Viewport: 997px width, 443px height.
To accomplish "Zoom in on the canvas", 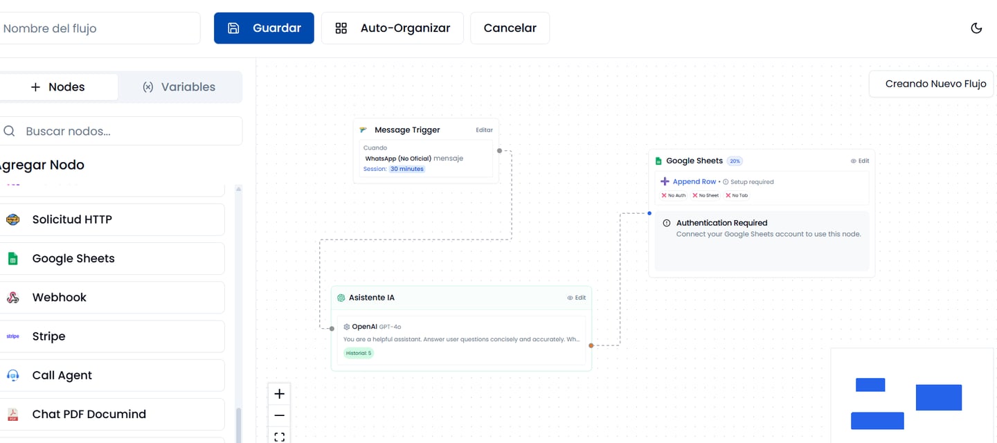I will pyautogui.click(x=279, y=394).
